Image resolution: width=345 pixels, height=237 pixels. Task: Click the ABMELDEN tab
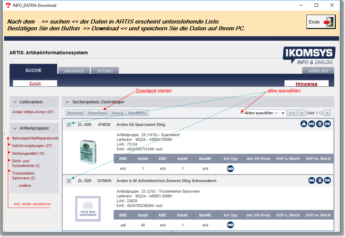[318, 71]
